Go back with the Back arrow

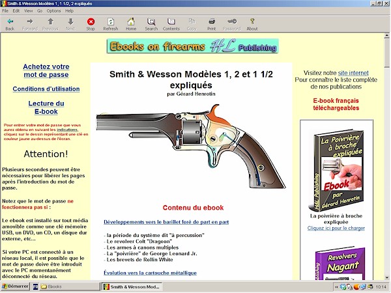pos(10,21)
